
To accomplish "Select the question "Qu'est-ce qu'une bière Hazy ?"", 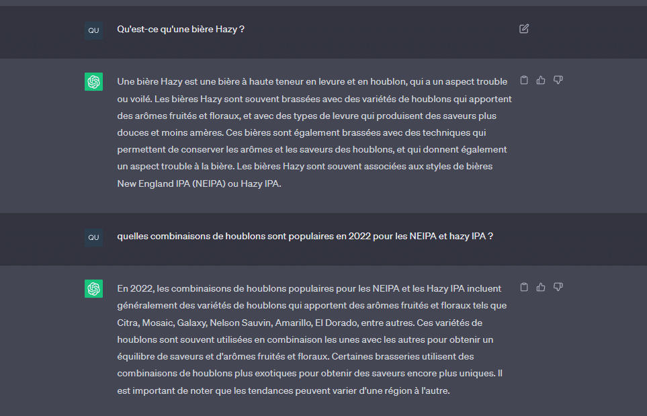I will coord(181,30).
